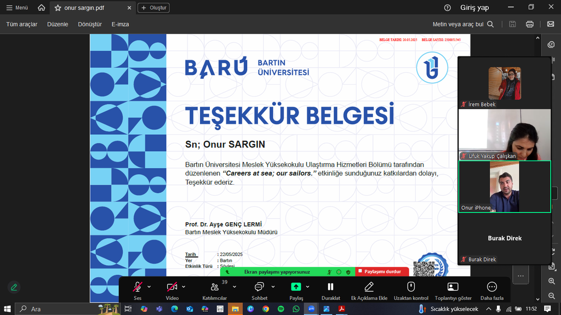This screenshot has width=561, height=315.
Task: Expand arrow beside Katılımcılar
Action: pos(234,287)
